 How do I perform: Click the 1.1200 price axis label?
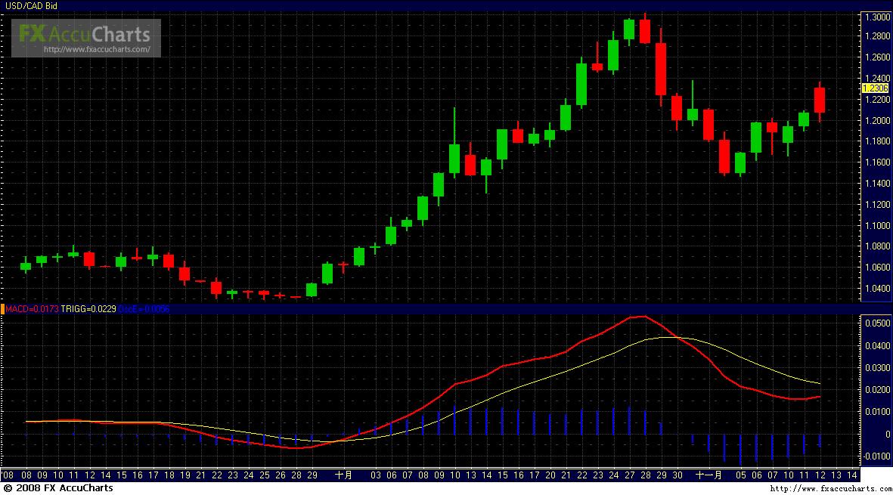tap(877, 205)
